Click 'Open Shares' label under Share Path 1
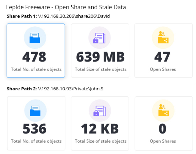The image size is (196, 154). tap(163, 69)
